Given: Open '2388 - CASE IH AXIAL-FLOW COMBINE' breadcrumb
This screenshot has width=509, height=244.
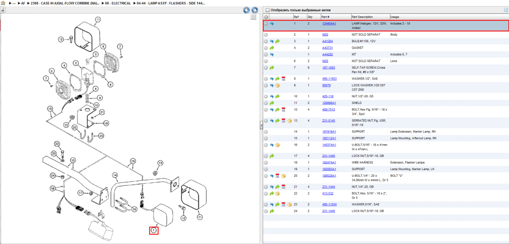Looking at the screenshot, I should click(x=65, y=3).
